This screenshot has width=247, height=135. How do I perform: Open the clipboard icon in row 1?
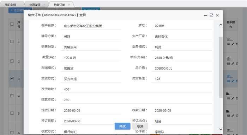[x=229, y=39]
